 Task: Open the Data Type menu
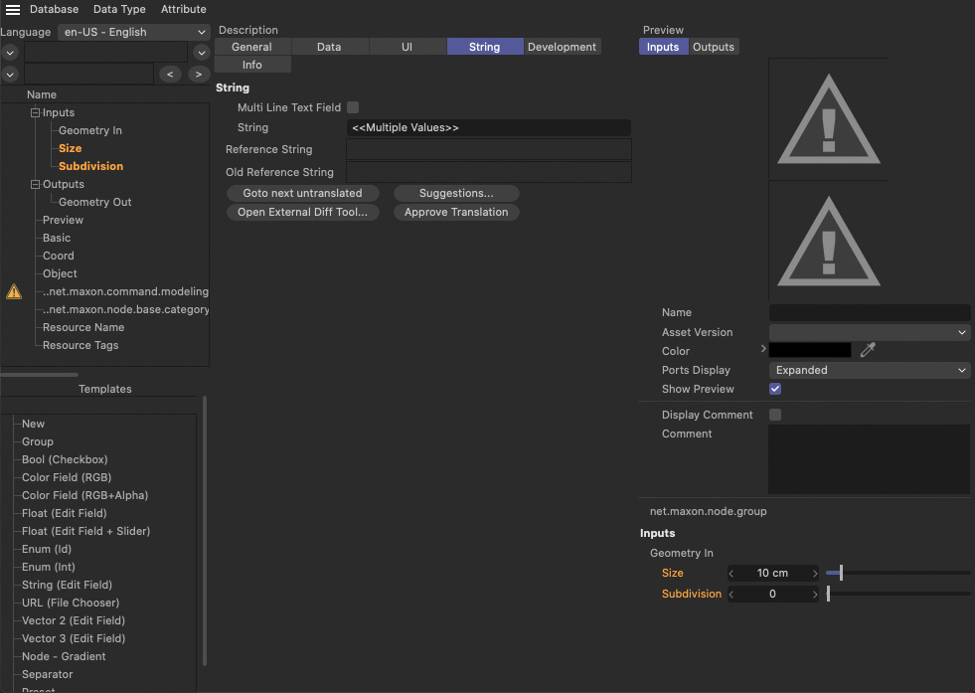point(119,10)
